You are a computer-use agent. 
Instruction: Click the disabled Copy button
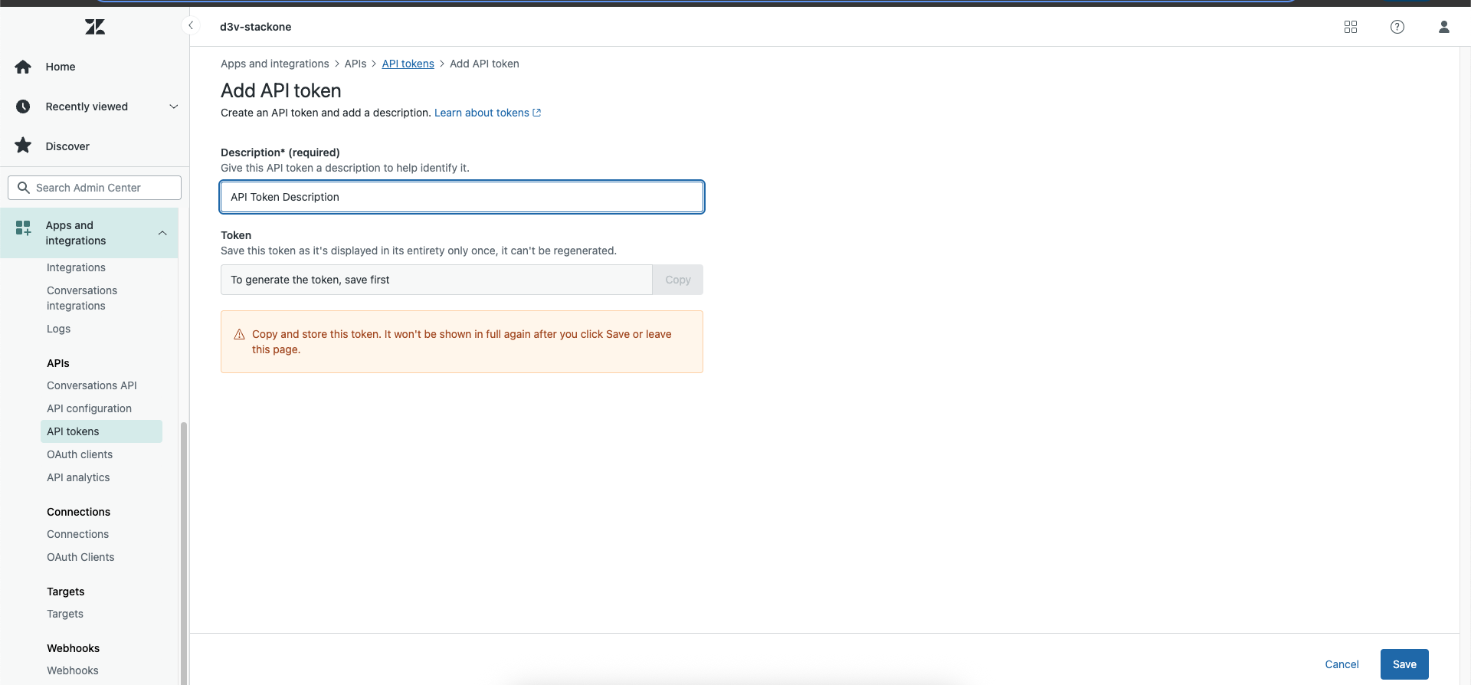(678, 280)
